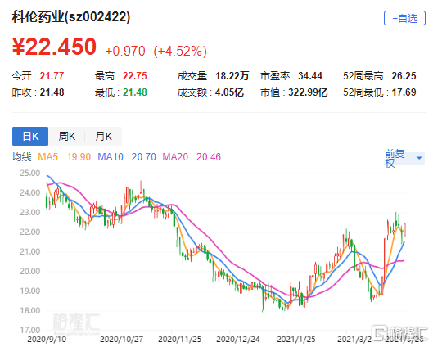Viewport: 433px width, 347px height.
Task: Click the 最高 value 22.75
Action: click(135, 75)
